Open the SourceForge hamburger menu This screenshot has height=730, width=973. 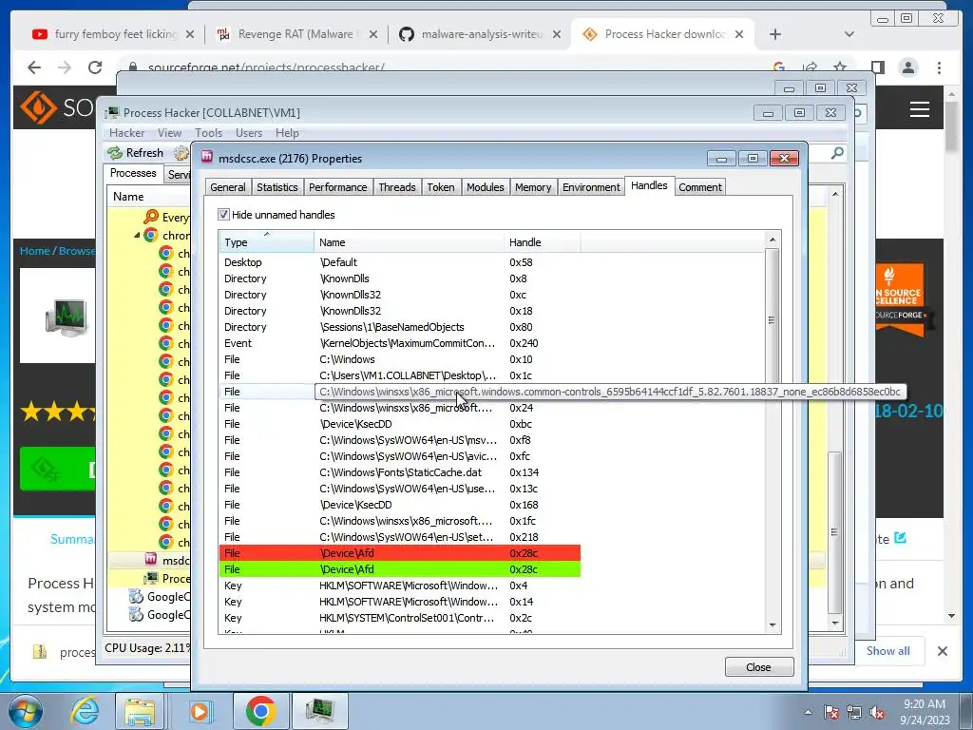920,109
